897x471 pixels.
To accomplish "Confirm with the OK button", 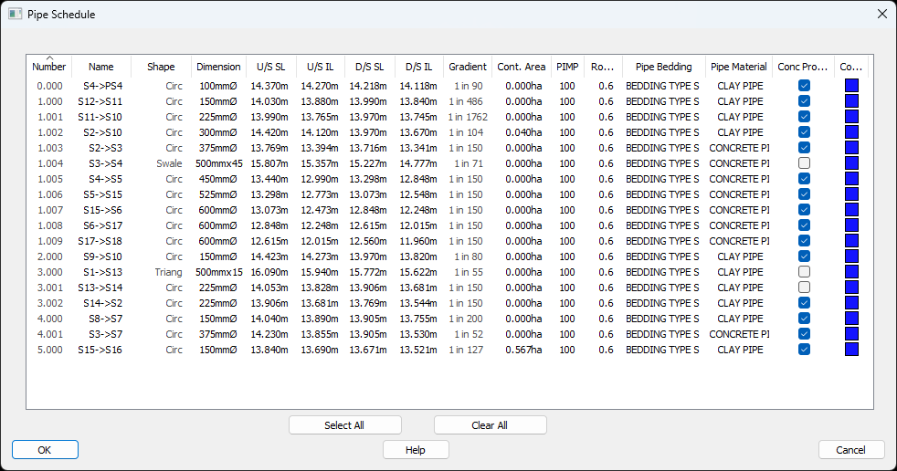I will (x=45, y=450).
